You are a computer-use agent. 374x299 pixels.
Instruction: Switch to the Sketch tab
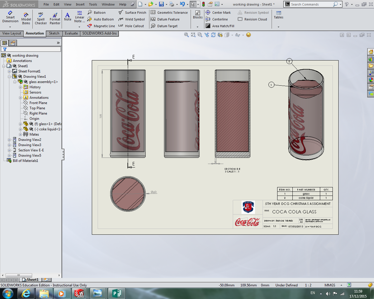pos(54,33)
